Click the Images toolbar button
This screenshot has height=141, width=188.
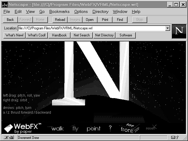point(75,20)
